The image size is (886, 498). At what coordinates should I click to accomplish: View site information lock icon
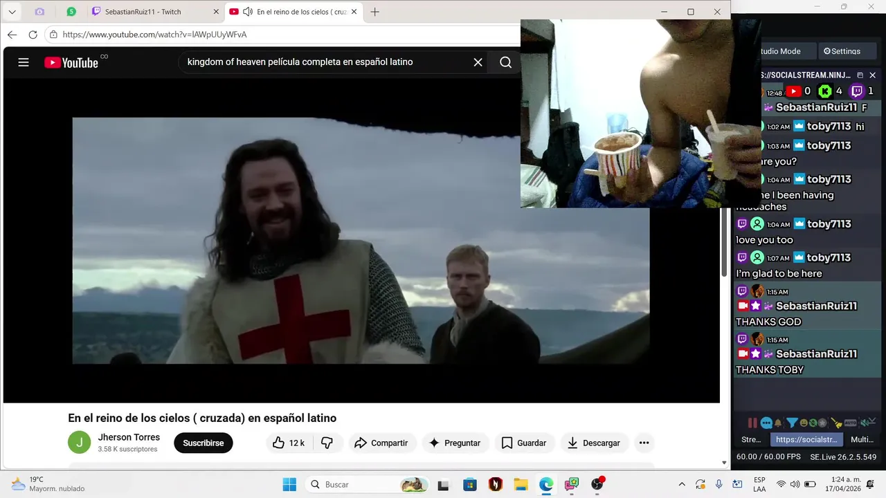click(x=53, y=35)
